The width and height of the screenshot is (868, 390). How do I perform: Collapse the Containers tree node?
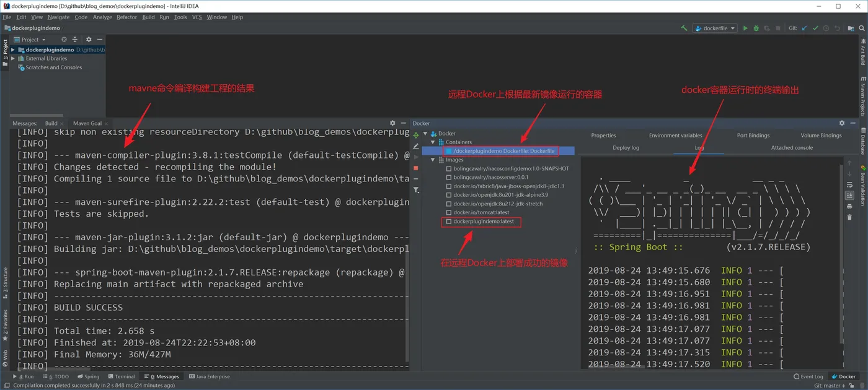(x=433, y=142)
